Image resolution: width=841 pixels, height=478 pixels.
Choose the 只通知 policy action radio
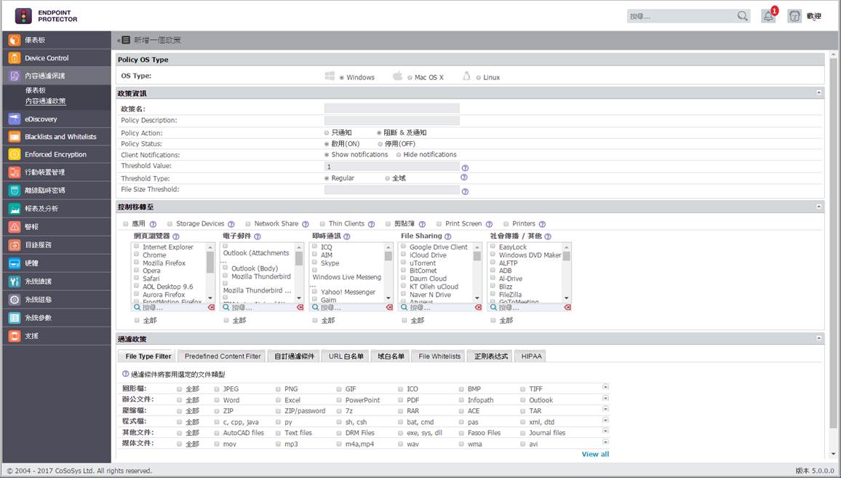pyautogui.click(x=327, y=132)
